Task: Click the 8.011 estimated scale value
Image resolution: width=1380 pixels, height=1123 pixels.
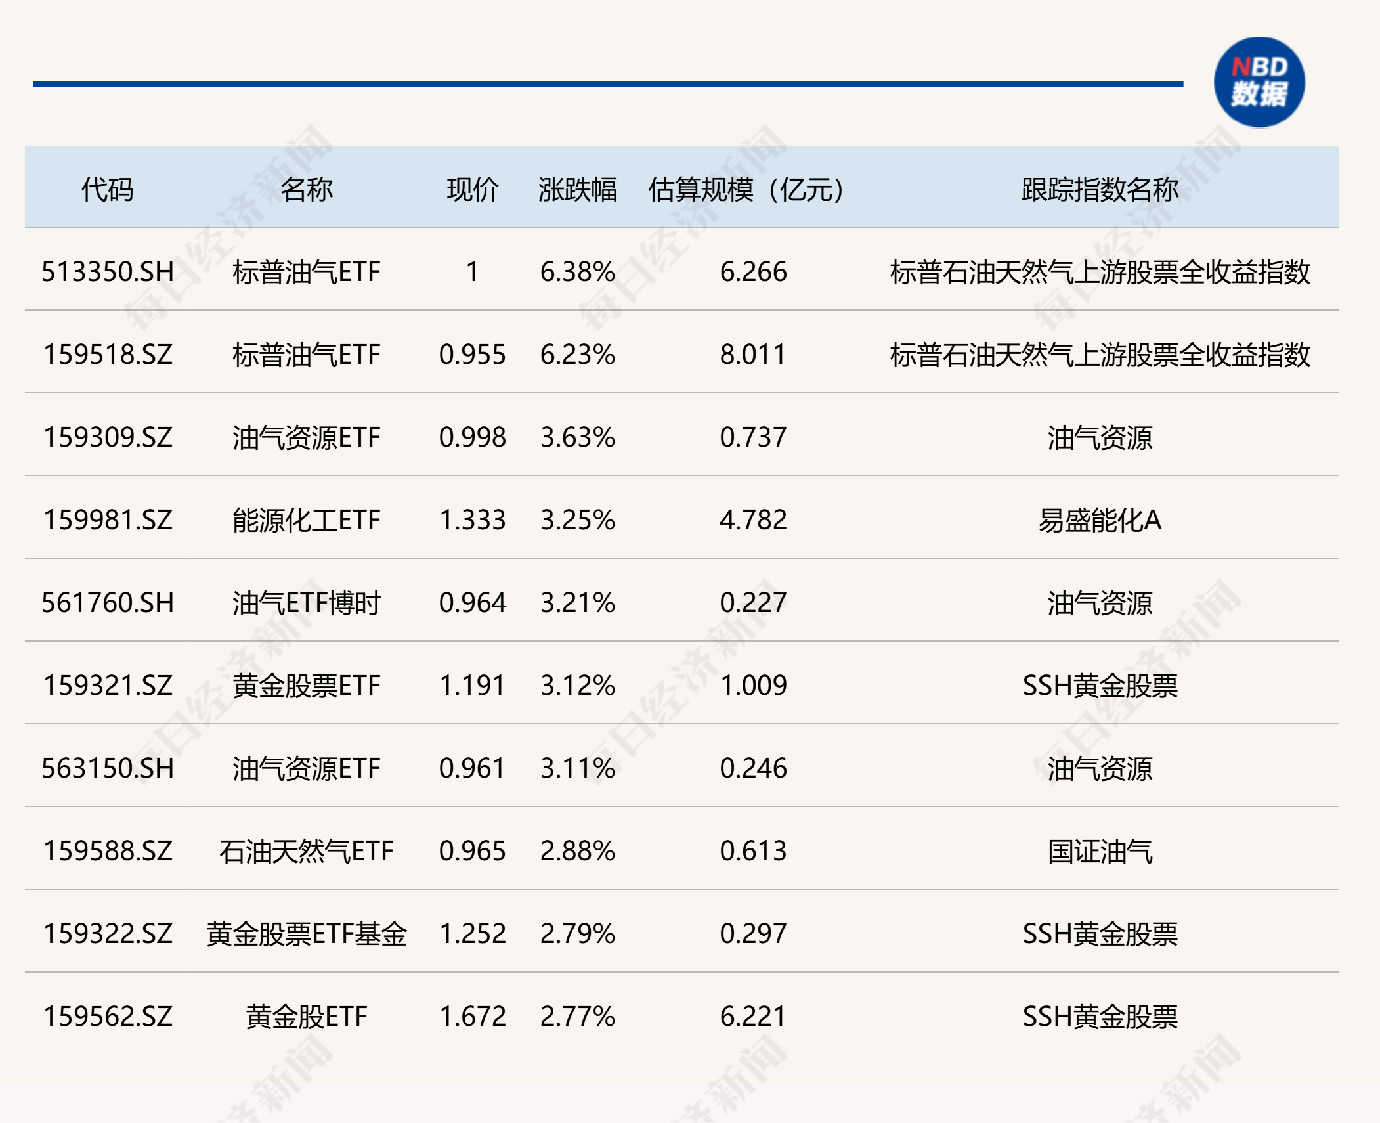Action: click(752, 355)
